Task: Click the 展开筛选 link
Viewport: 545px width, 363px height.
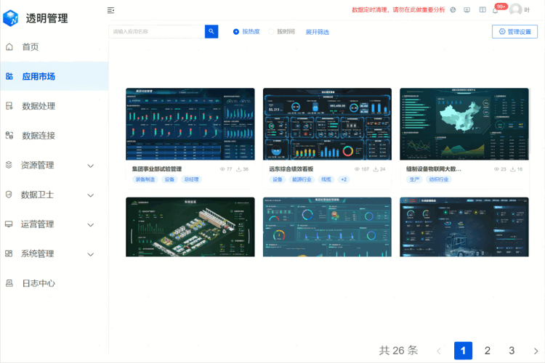Action: click(x=317, y=32)
